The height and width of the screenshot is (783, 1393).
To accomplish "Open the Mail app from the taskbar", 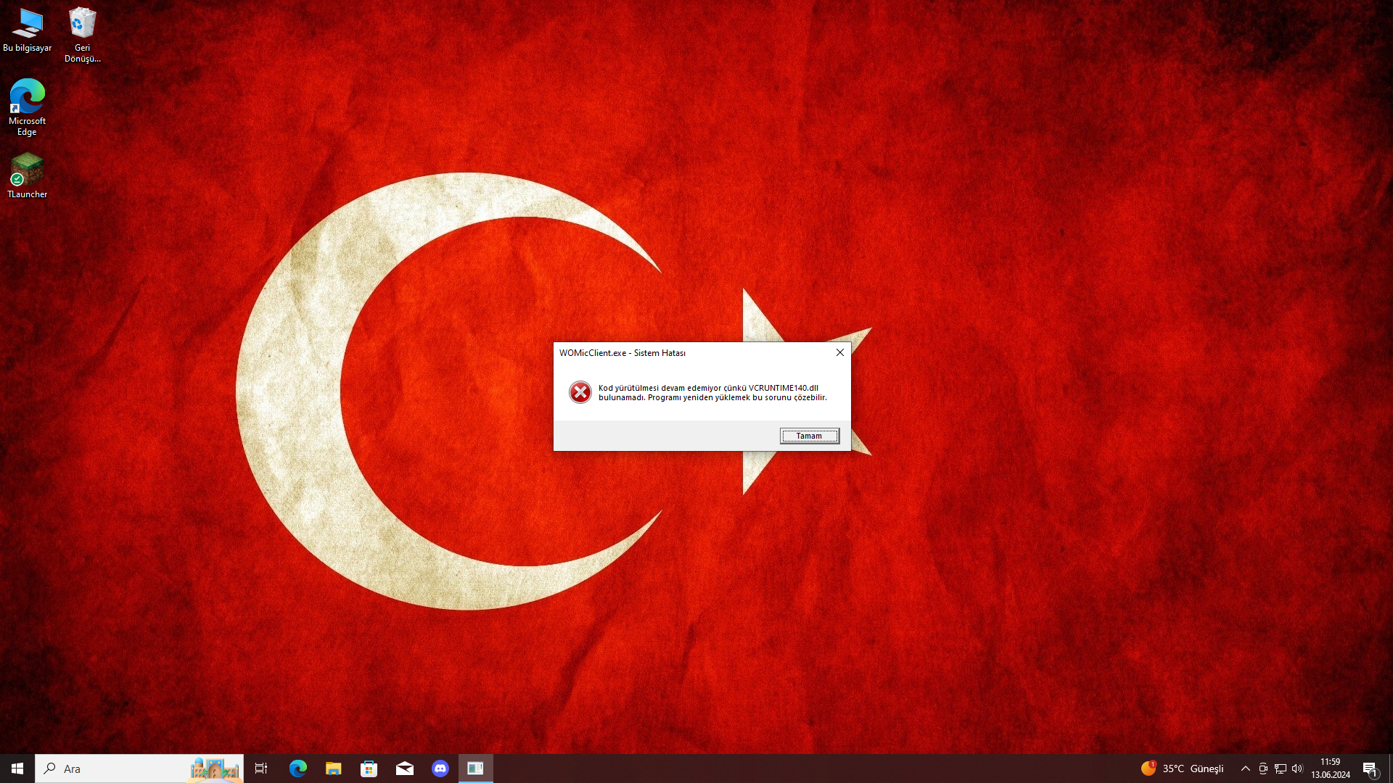I will [x=405, y=768].
